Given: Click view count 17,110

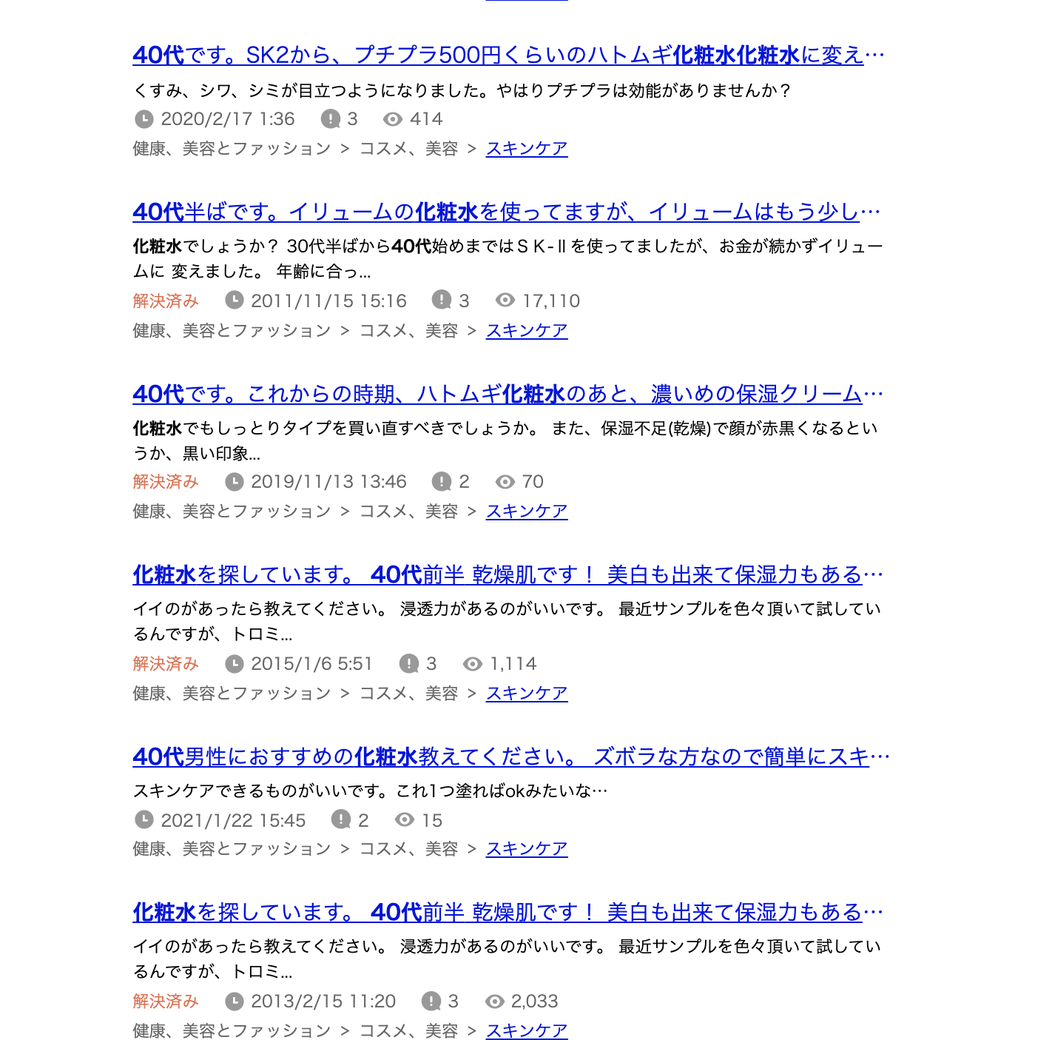Looking at the screenshot, I should (551, 301).
